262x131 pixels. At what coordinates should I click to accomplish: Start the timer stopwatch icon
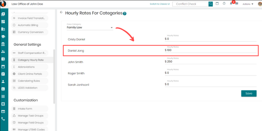coord(224,4)
